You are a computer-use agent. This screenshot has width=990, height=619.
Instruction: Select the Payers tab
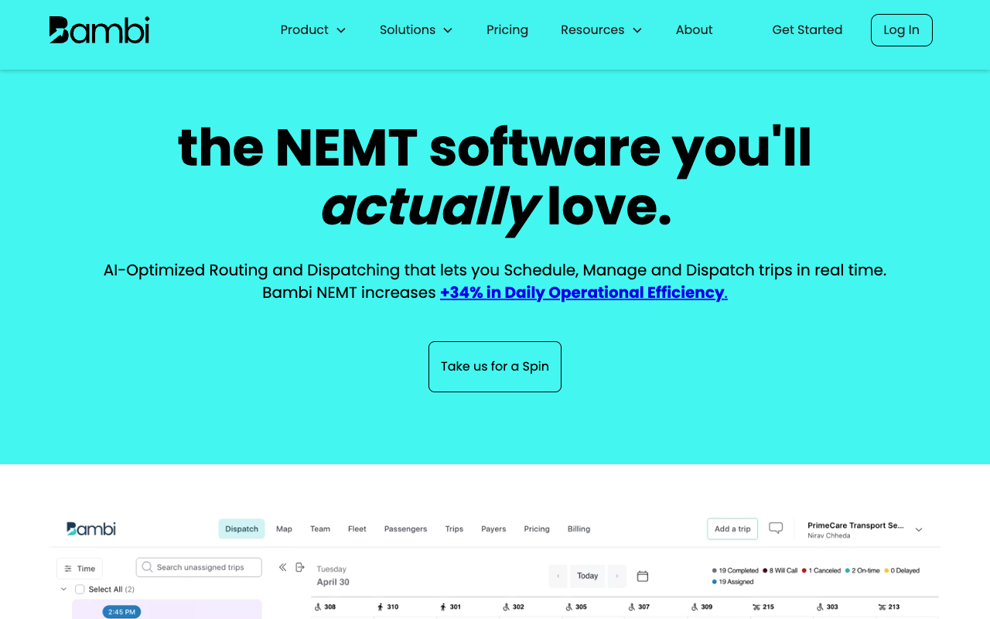pyautogui.click(x=493, y=529)
